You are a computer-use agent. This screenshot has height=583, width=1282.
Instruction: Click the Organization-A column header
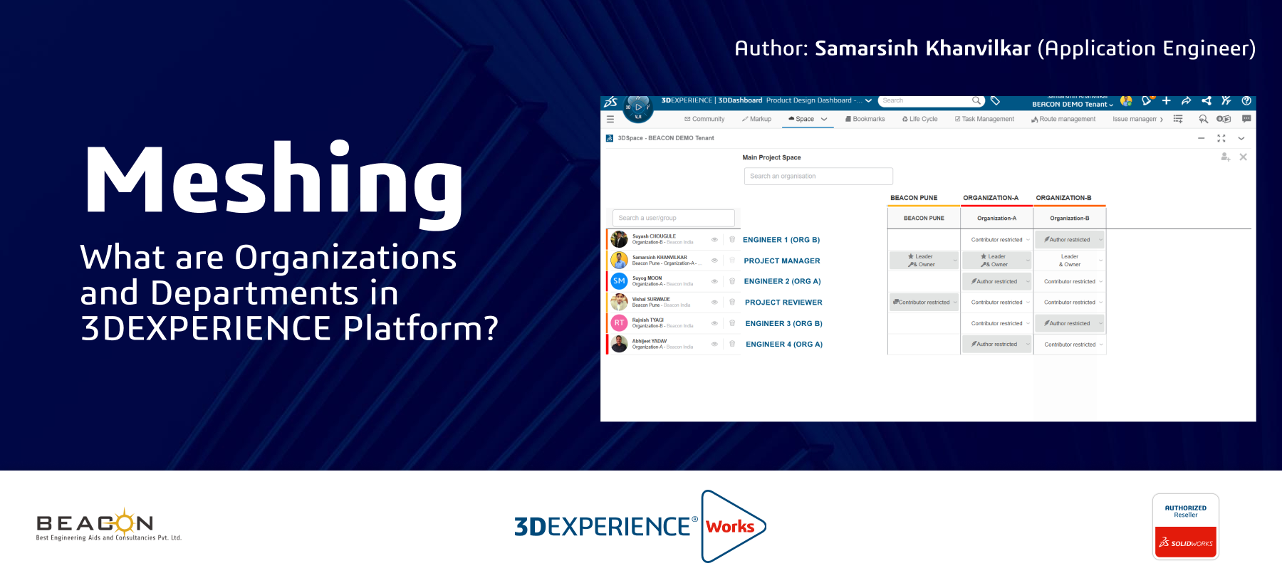pyautogui.click(x=997, y=219)
